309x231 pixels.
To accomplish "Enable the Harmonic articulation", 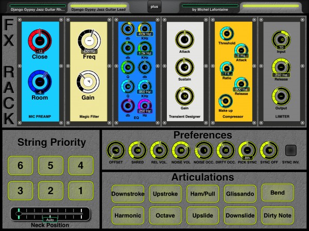I will tap(128, 215).
